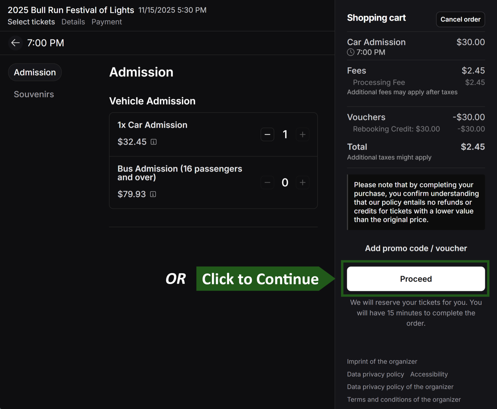Image resolution: width=497 pixels, height=409 pixels.
Task: Select the Admission category tab
Action: 35,72
